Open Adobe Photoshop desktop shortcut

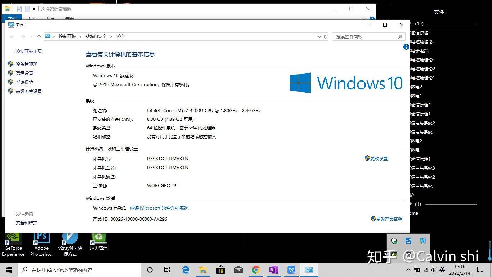pos(41,245)
